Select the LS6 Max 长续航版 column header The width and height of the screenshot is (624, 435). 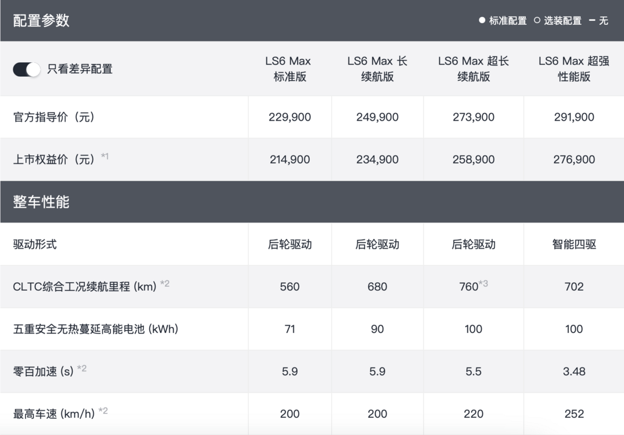tap(377, 69)
